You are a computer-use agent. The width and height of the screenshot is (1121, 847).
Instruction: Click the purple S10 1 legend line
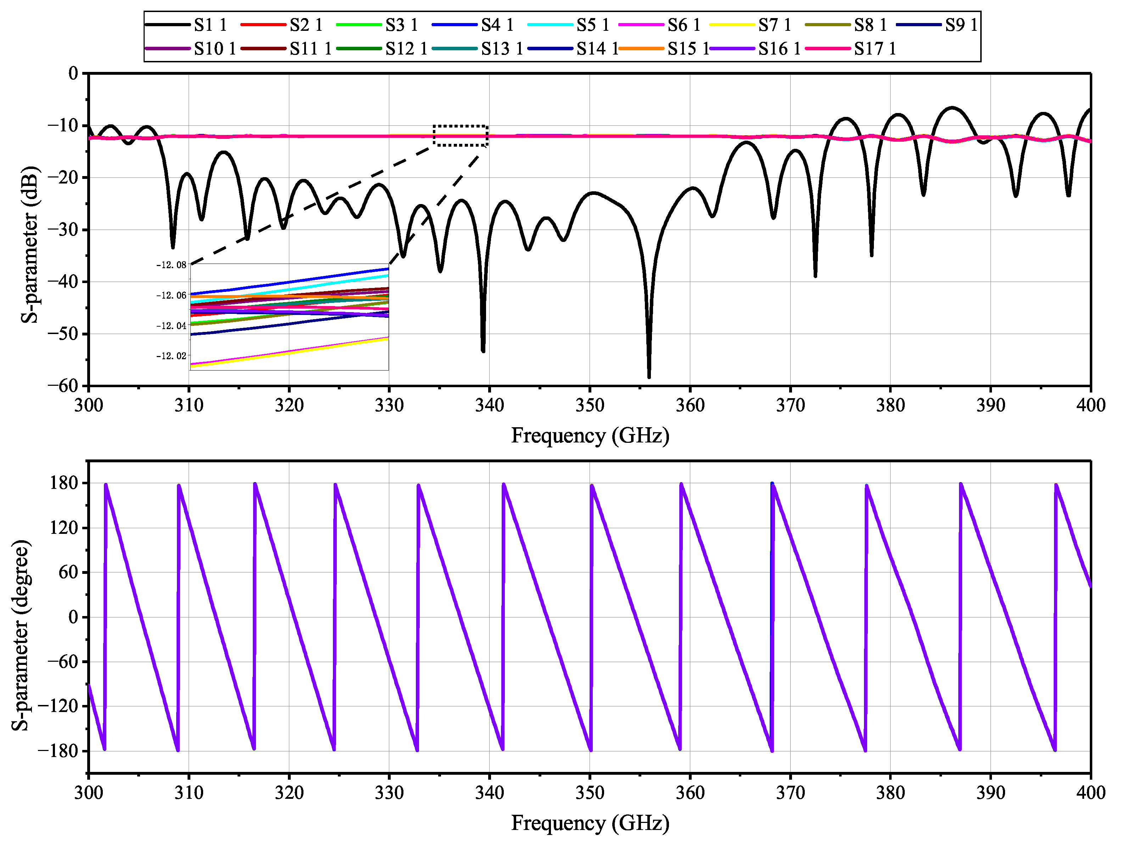(167, 49)
